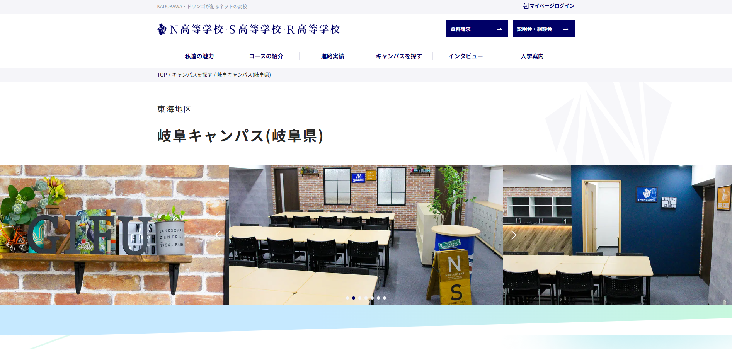The width and height of the screenshot is (732, 349).
Task: Click the KADOKAWA・ドワンゴが創るネットの高校 tagline
Action: (202, 7)
